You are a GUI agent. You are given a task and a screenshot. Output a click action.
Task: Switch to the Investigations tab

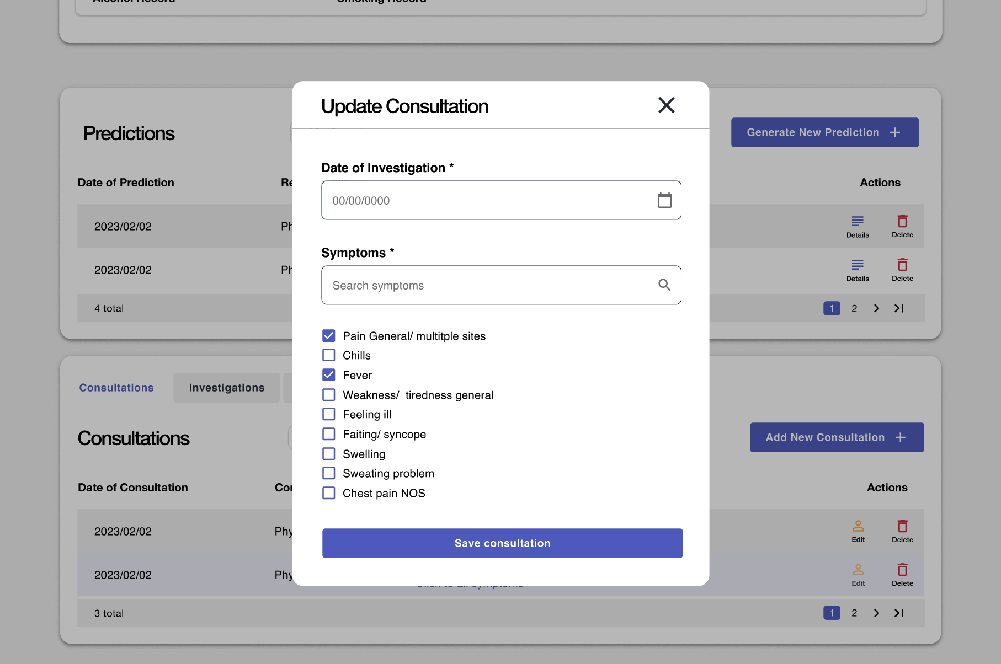(x=226, y=387)
